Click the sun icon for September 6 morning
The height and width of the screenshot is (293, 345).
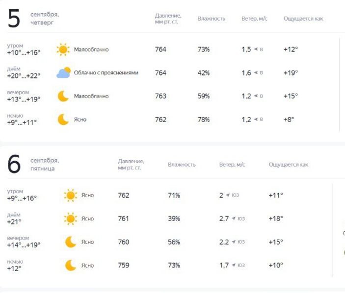70,195
